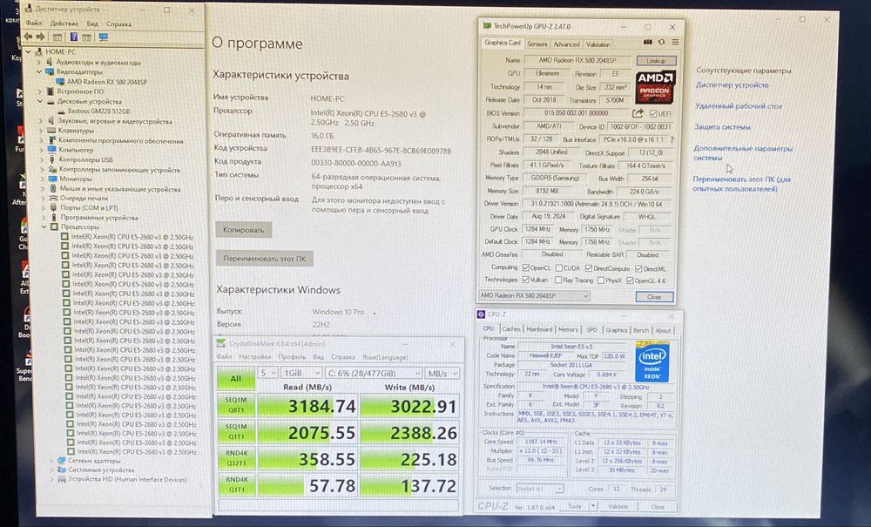Open the GPU-Z hamburger menu icon
Image resolution: width=871 pixels, height=527 pixels.
(675, 42)
